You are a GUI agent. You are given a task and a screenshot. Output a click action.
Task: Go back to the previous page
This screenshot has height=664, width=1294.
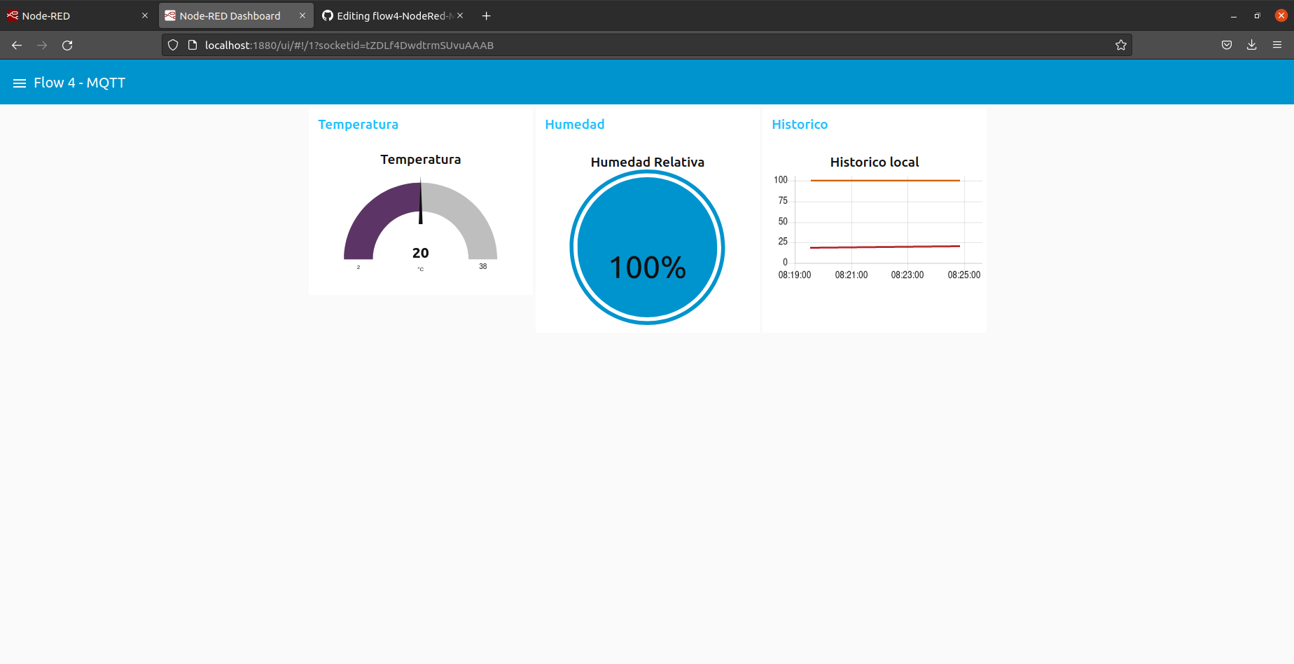pos(16,45)
